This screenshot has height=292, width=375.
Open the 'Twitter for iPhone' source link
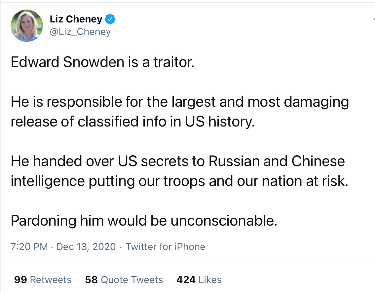[166, 247]
